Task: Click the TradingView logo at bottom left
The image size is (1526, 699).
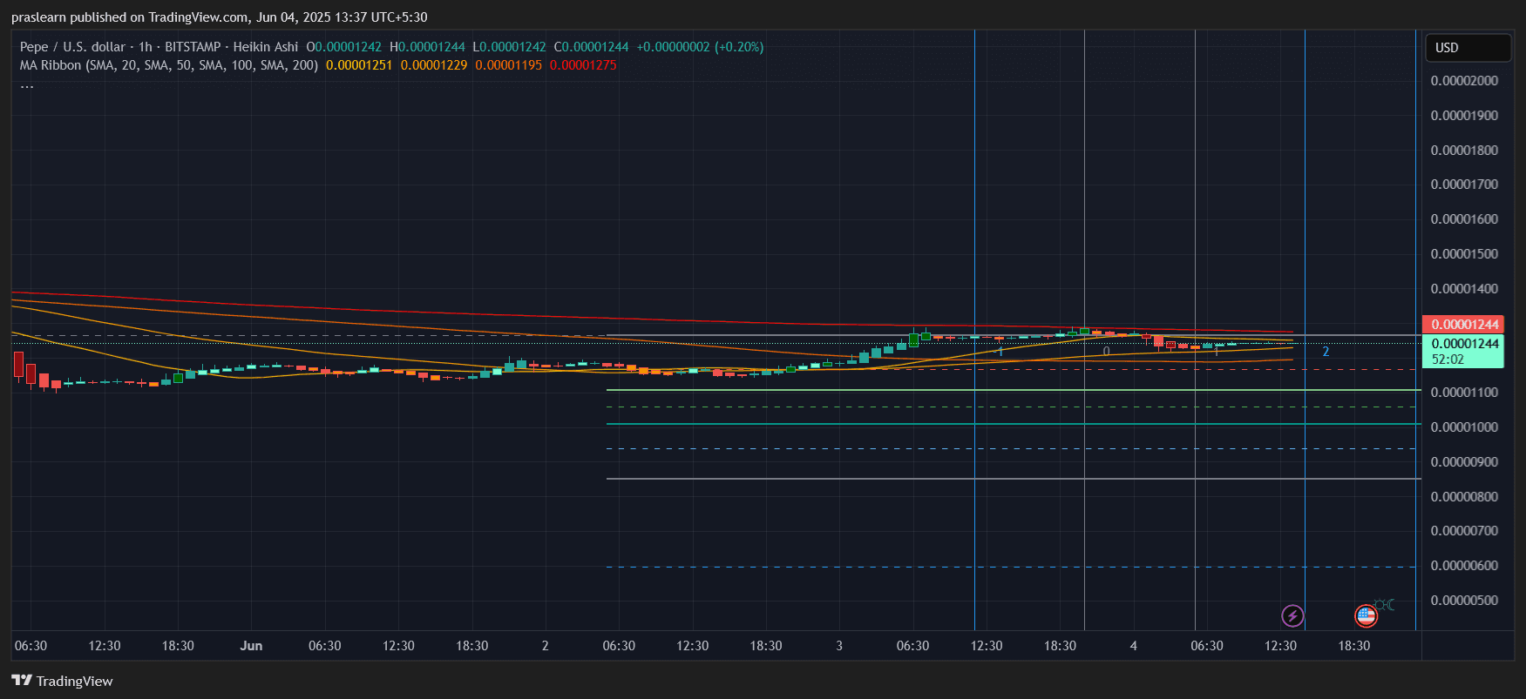Action: click(x=62, y=681)
